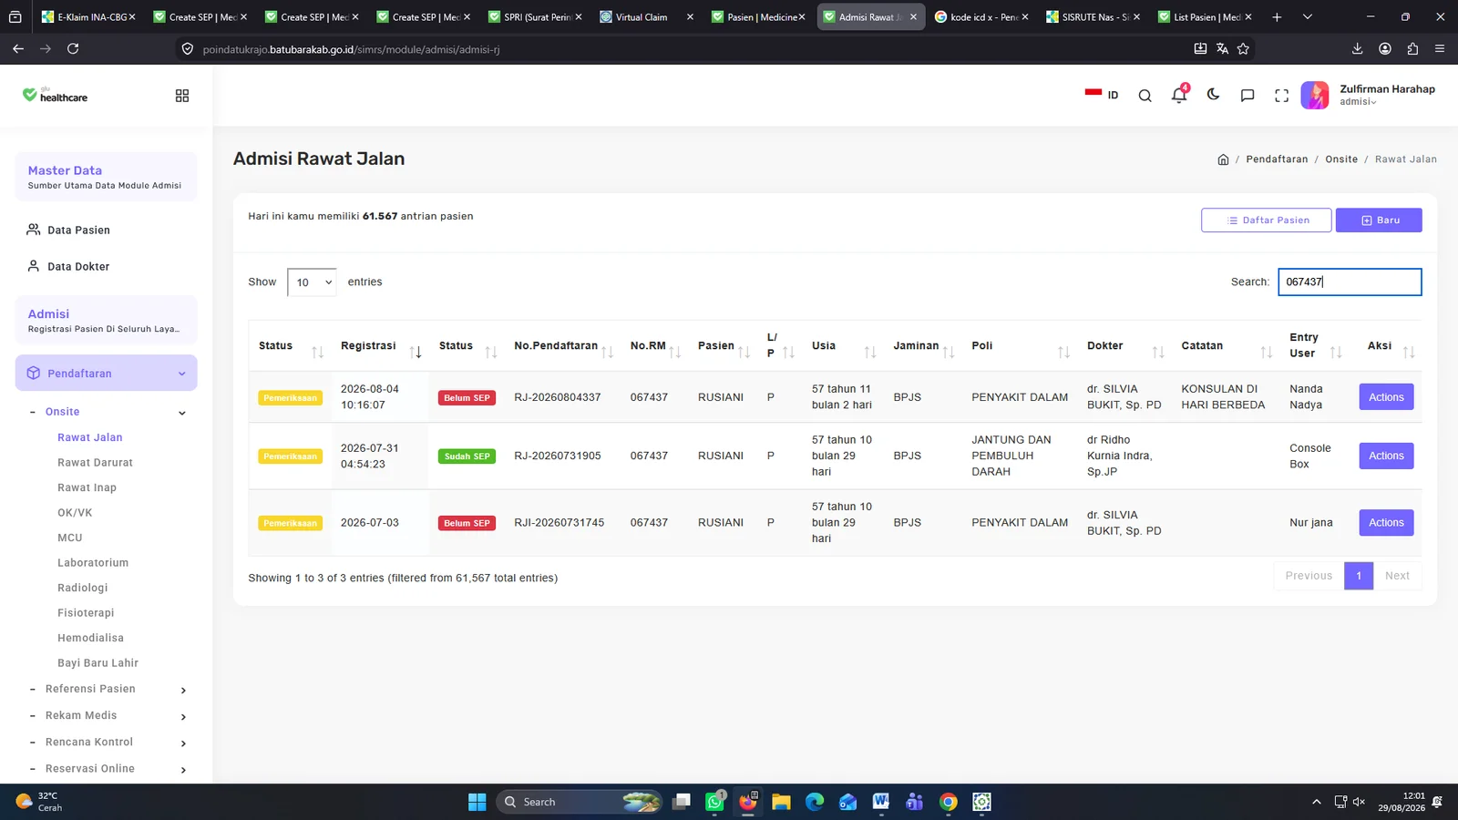The image size is (1458, 820).
Task: Open the Daftar Pasien list button
Action: pyautogui.click(x=1266, y=220)
